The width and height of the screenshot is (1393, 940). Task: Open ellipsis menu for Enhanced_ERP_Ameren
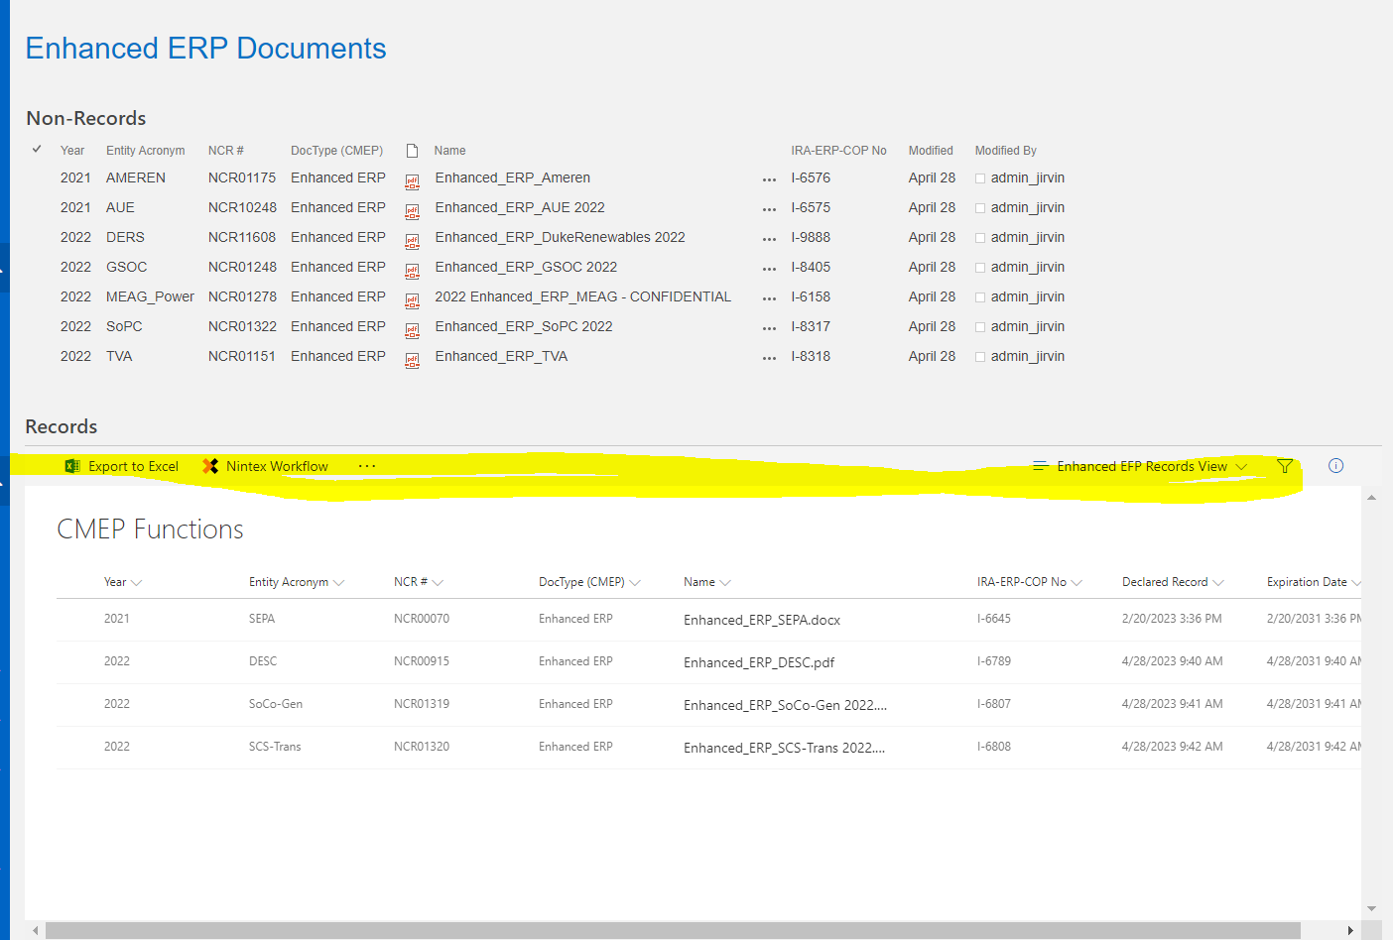pos(769,180)
